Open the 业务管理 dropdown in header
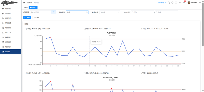204x92 pixels. click(162, 3)
